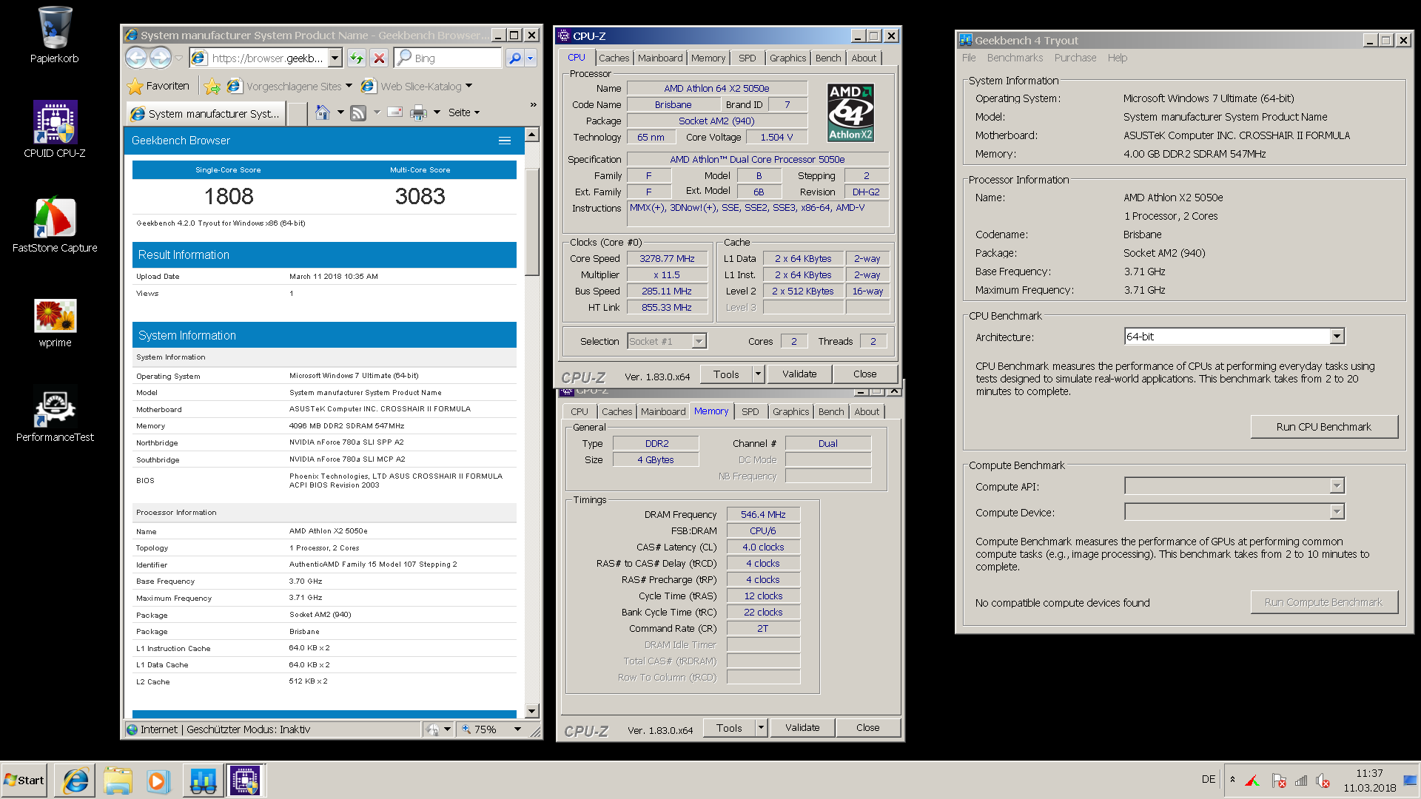Open Purchase menu in Geekbench 4

[1075, 58]
